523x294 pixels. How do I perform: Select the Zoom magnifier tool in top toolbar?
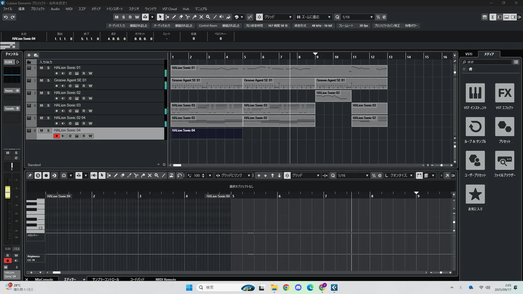208,17
